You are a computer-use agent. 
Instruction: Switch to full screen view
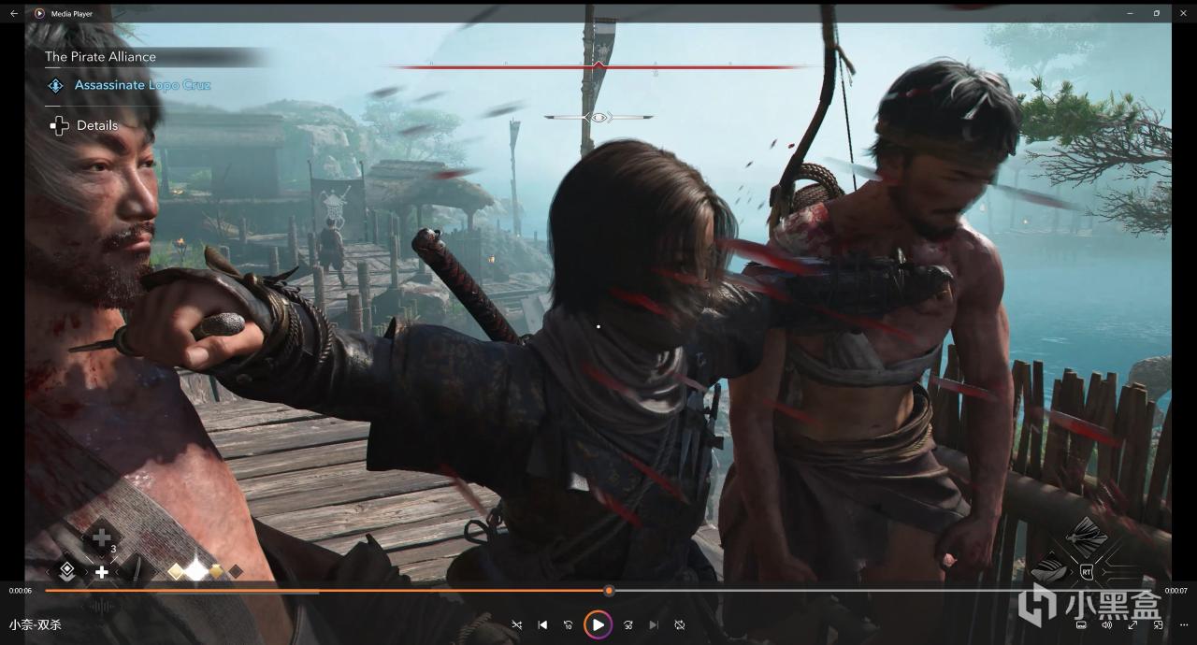click(1132, 624)
